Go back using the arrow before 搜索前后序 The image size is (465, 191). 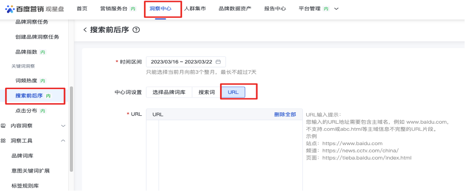(85, 30)
